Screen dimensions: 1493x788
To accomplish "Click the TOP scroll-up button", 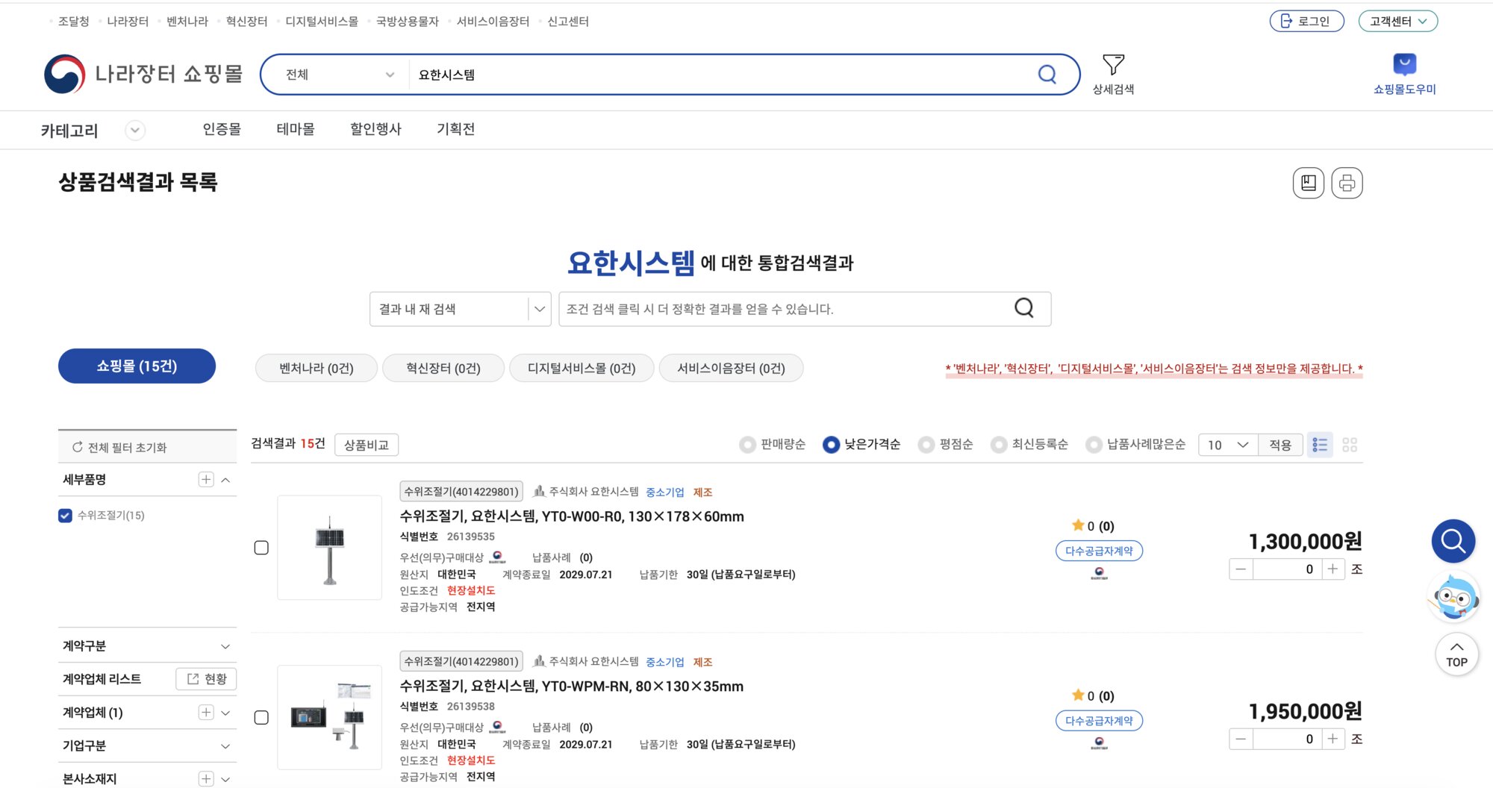I will pyautogui.click(x=1456, y=654).
